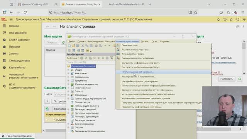Expand the Журналы документов tree node
This screenshot has width=247, height=139.
click(68, 84)
